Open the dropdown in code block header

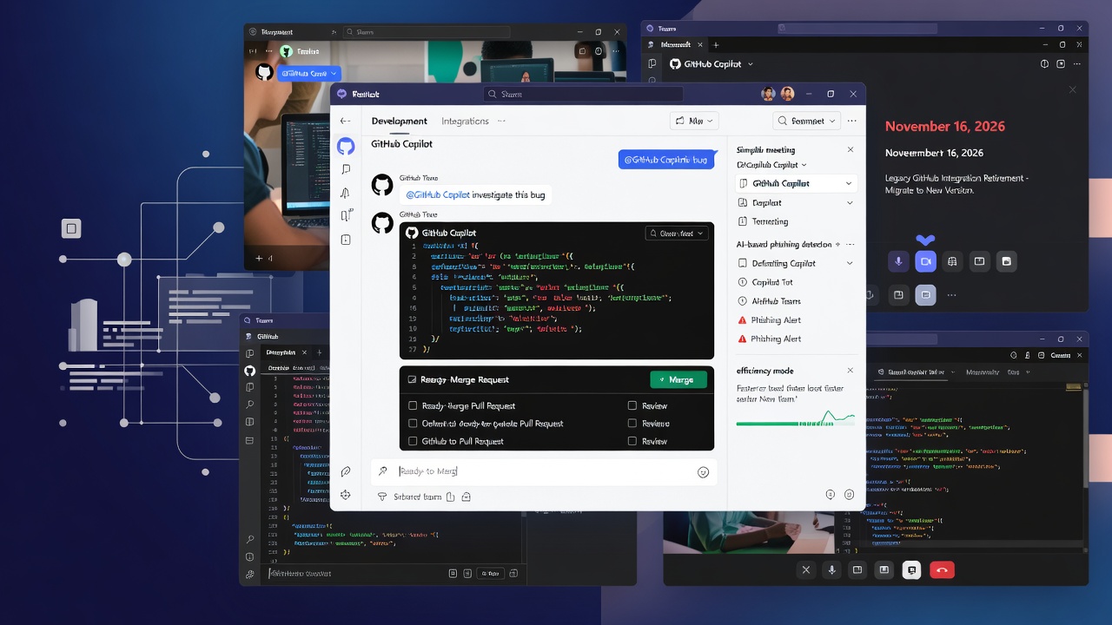(x=677, y=233)
